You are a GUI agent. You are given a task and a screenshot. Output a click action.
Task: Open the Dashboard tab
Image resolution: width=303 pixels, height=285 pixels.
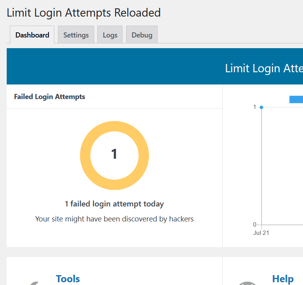click(32, 35)
